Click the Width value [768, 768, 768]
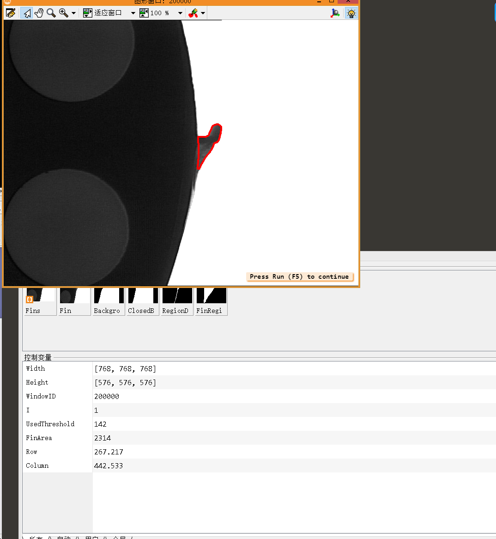Image resolution: width=496 pixels, height=539 pixels. (125, 369)
